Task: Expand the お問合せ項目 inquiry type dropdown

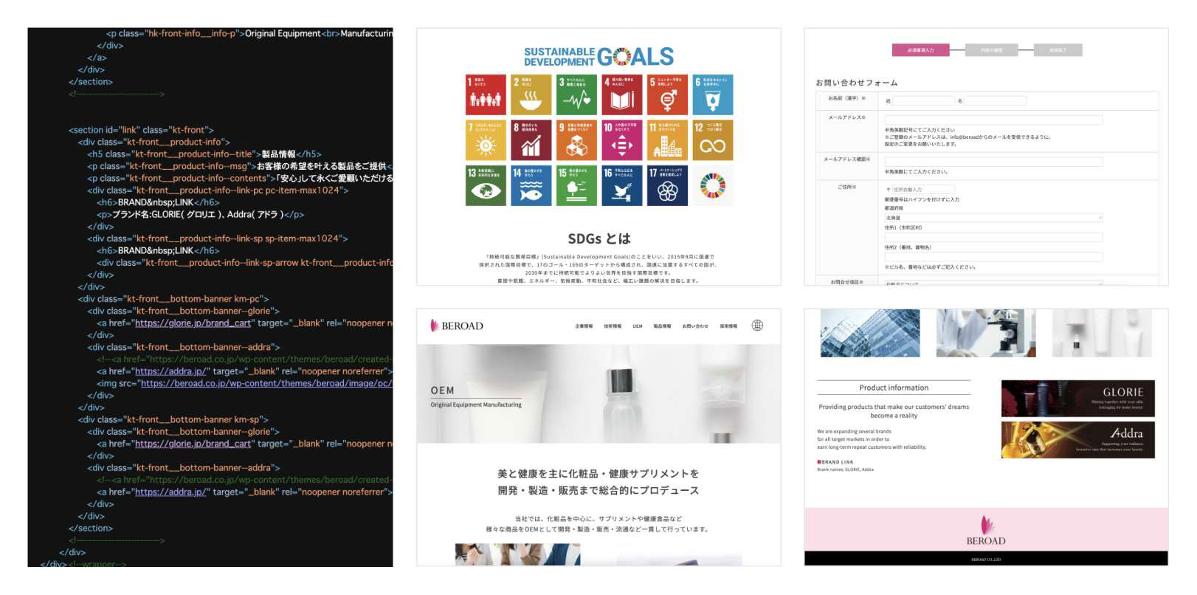Action: coord(993,283)
